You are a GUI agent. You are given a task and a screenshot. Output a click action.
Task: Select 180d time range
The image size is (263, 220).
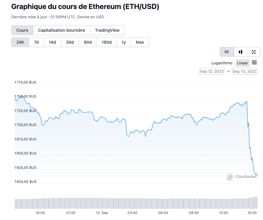tap(107, 42)
